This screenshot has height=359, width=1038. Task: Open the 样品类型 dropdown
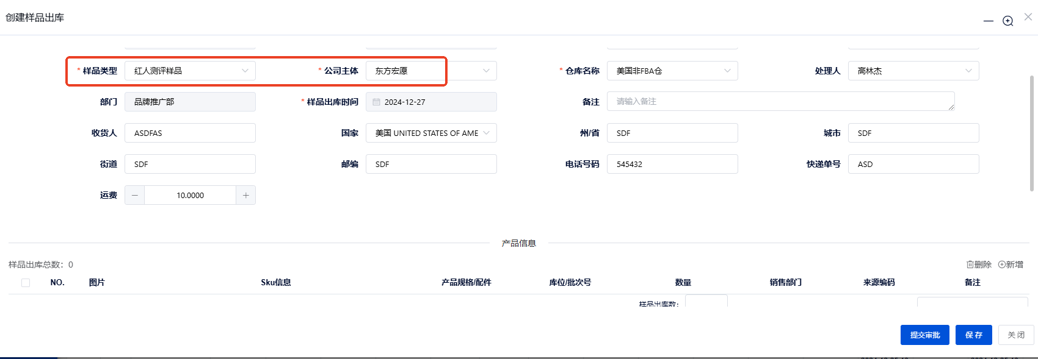click(x=190, y=71)
